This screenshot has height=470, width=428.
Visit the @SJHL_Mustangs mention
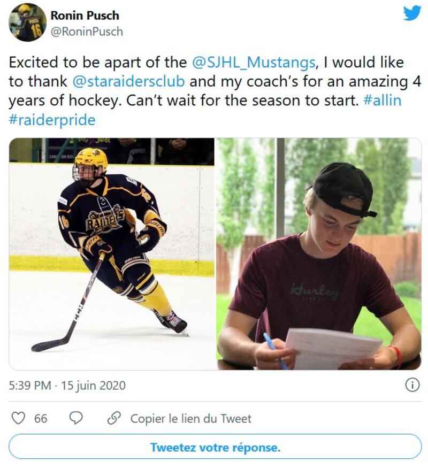point(253,63)
